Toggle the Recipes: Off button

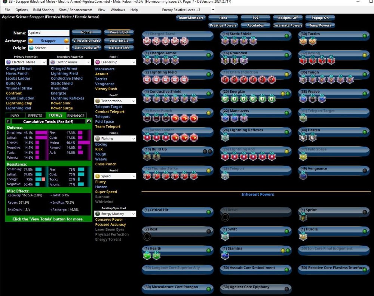[x=288, y=18]
